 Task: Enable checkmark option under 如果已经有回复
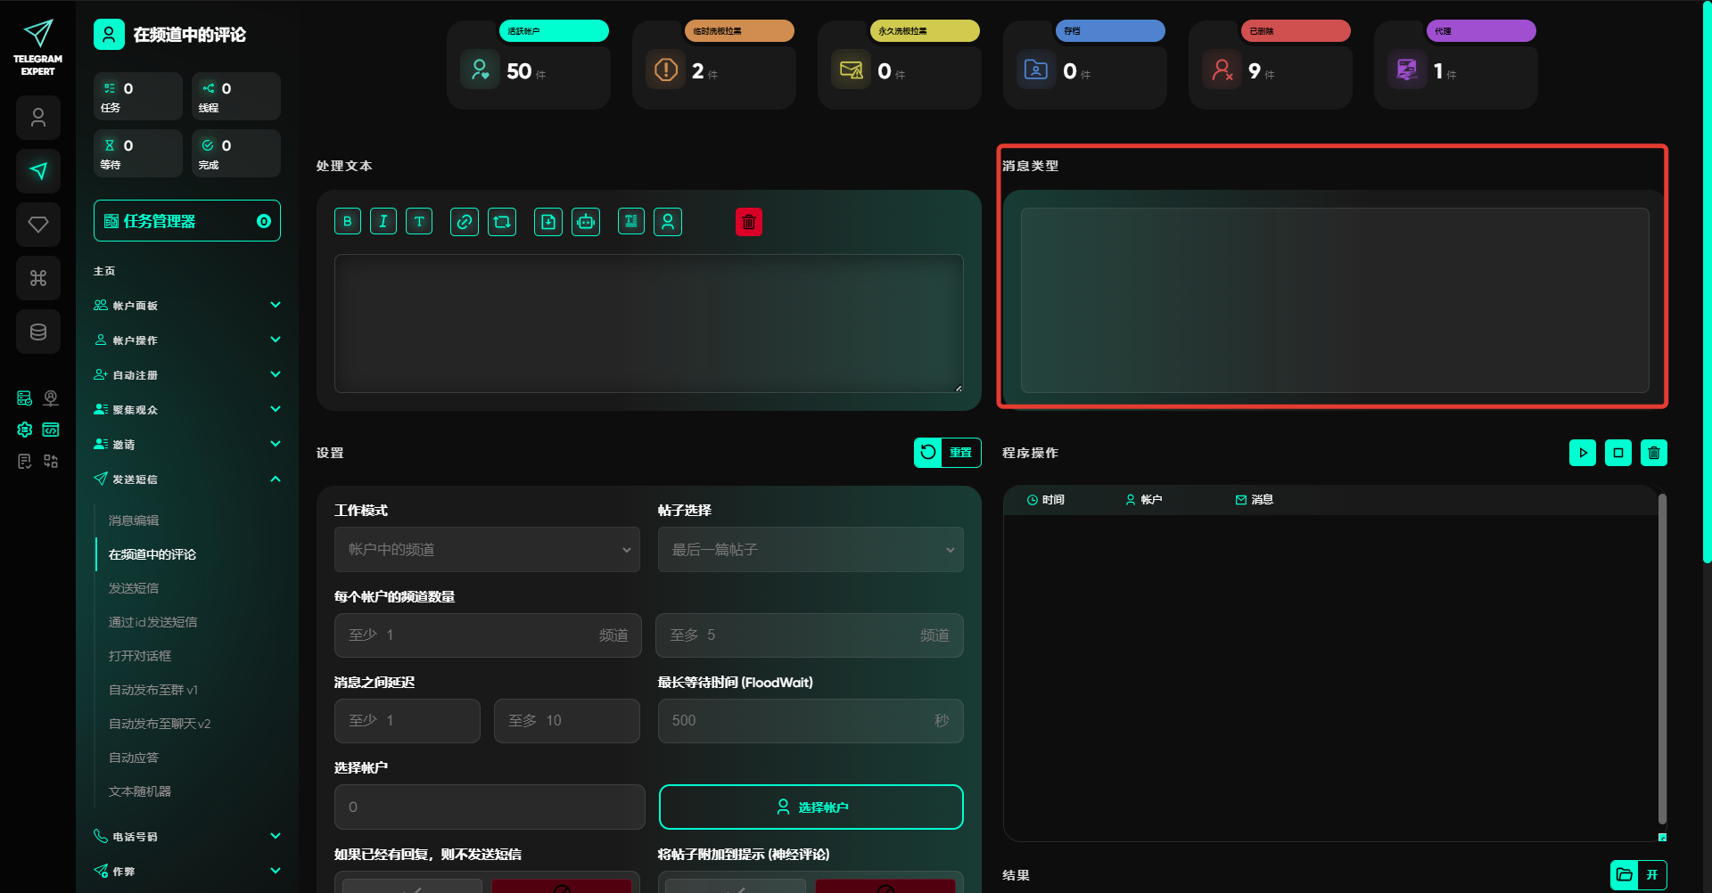pyautogui.click(x=412, y=886)
